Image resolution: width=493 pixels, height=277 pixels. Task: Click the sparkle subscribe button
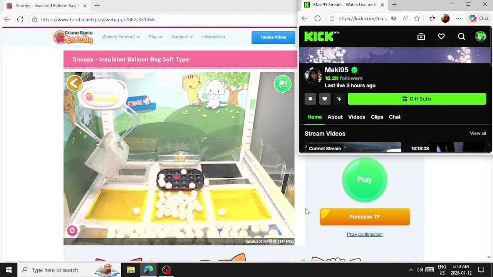pos(339,99)
